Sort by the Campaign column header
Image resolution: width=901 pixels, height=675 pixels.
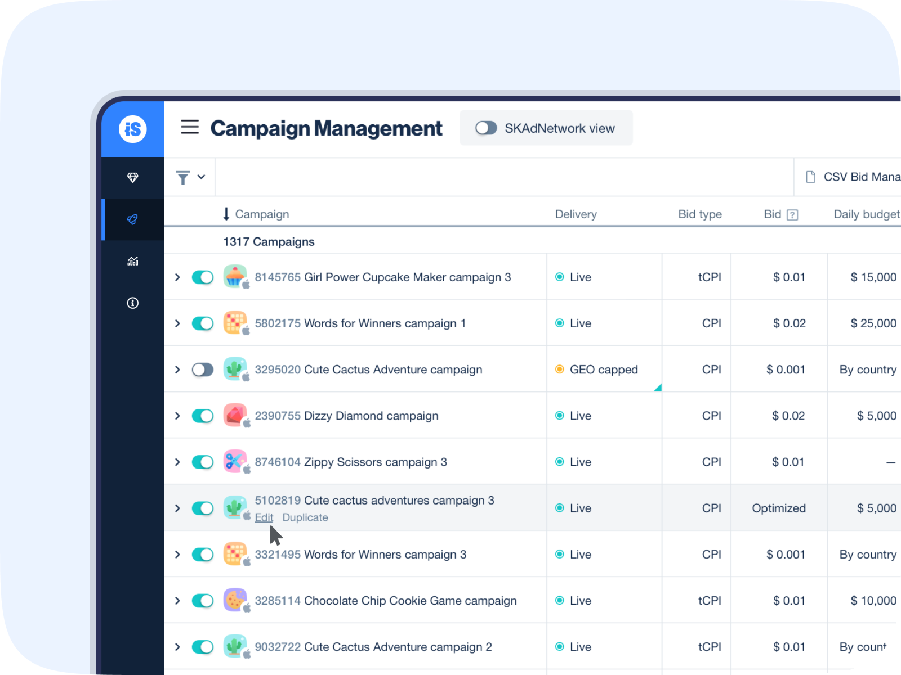point(261,214)
